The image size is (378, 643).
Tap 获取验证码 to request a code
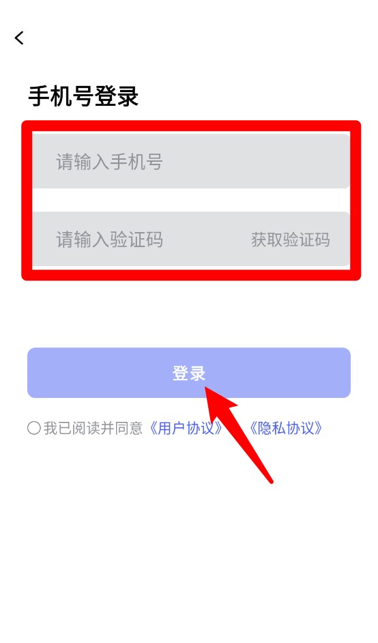click(x=290, y=240)
